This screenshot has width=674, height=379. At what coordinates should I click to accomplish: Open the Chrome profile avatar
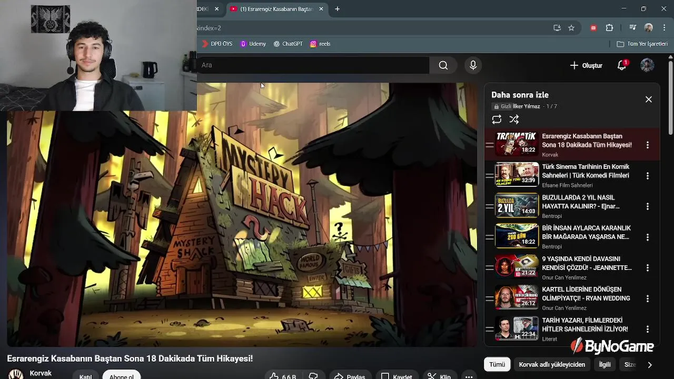649,28
